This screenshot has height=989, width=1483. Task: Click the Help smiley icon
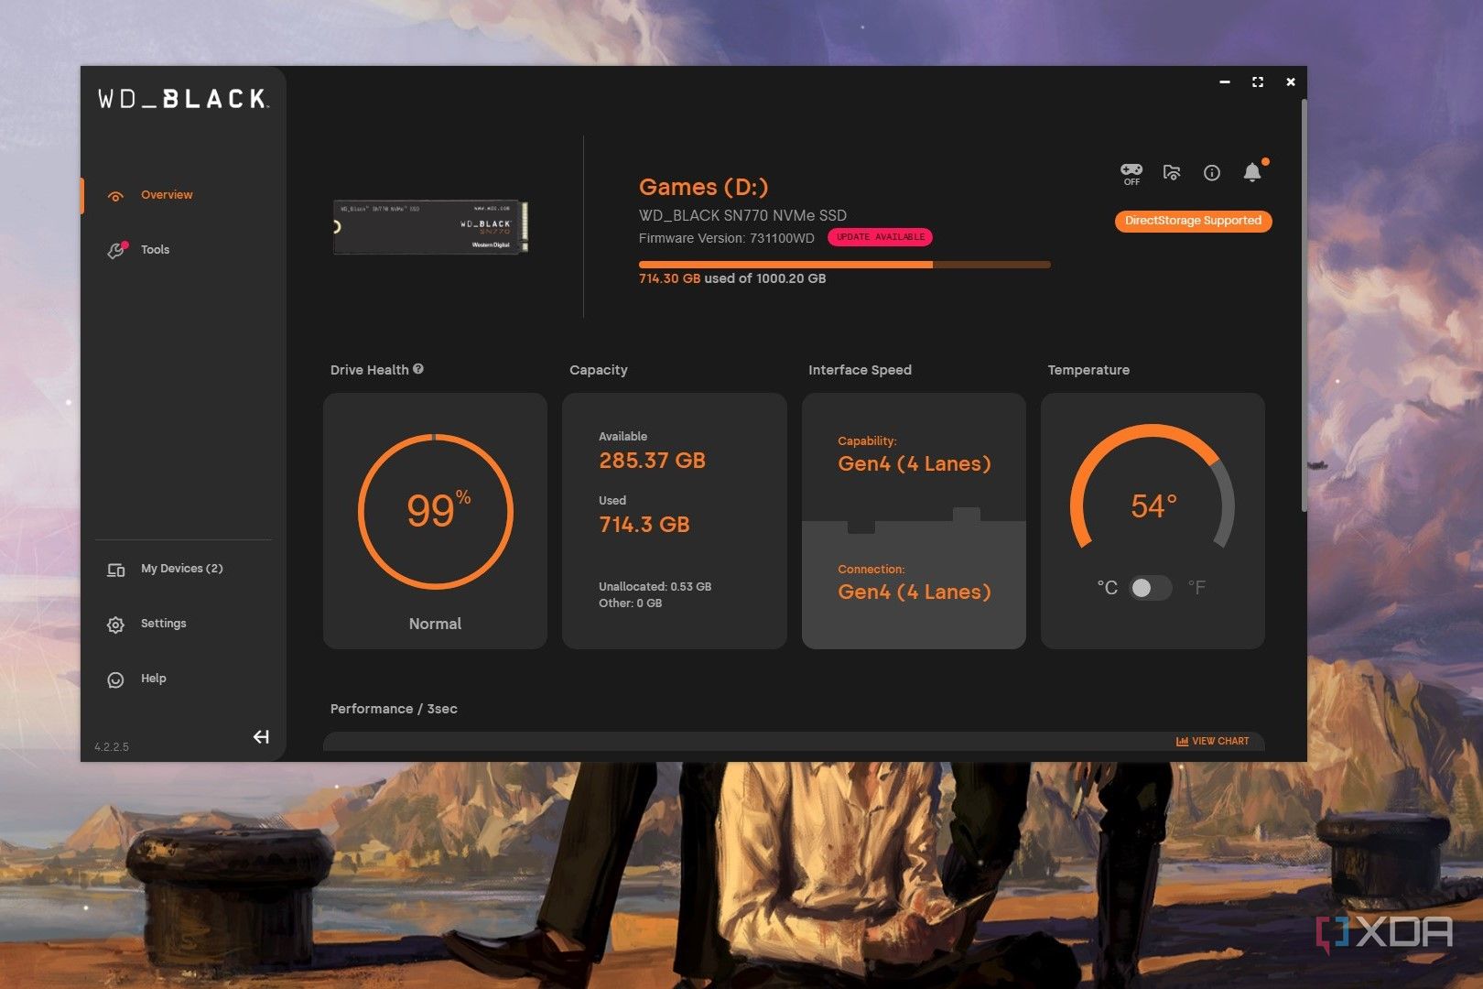pyautogui.click(x=115, y=679)
